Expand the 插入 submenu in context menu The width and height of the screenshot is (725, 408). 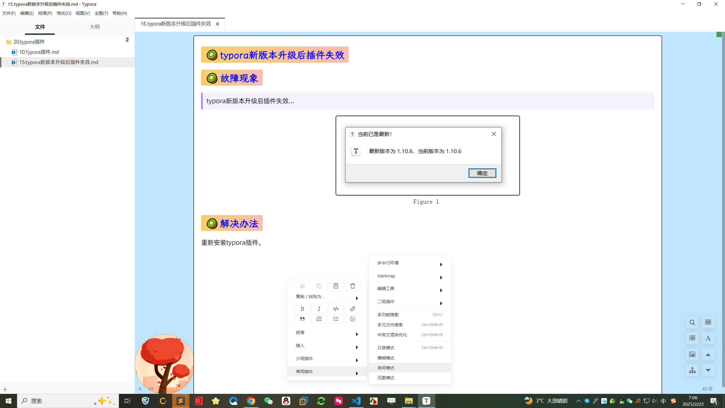point(327,346)
